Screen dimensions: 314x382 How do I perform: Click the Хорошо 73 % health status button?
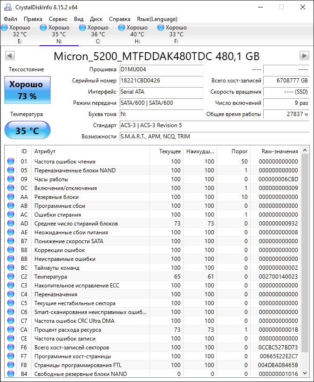tap(27, 90)
